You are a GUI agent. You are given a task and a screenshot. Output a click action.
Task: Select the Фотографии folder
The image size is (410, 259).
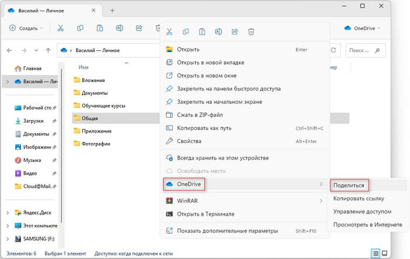click(92, 144)
